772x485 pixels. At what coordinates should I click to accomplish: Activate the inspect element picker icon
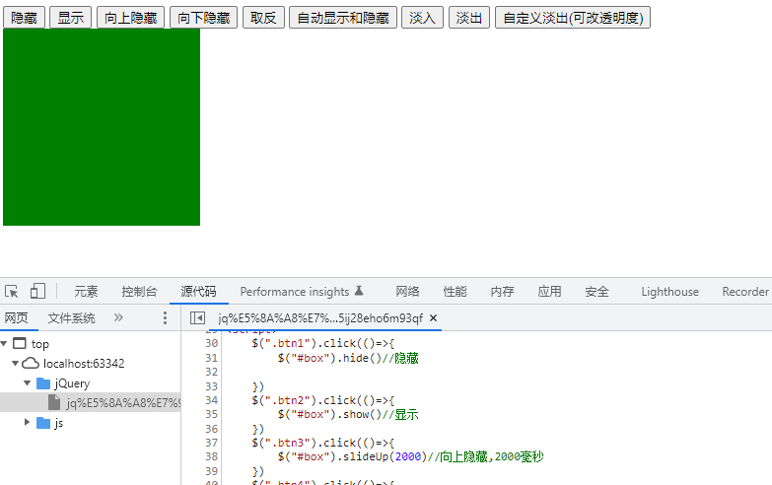[12, 292]
